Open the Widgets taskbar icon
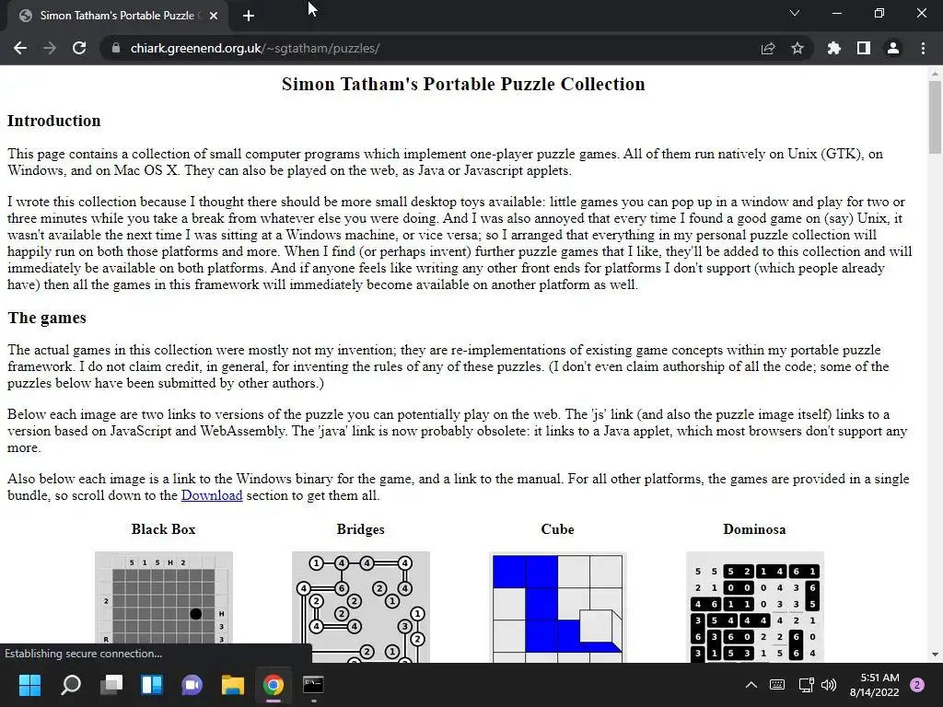The width and height of the screenshot is (943, 707). click(x=152, y=685)
